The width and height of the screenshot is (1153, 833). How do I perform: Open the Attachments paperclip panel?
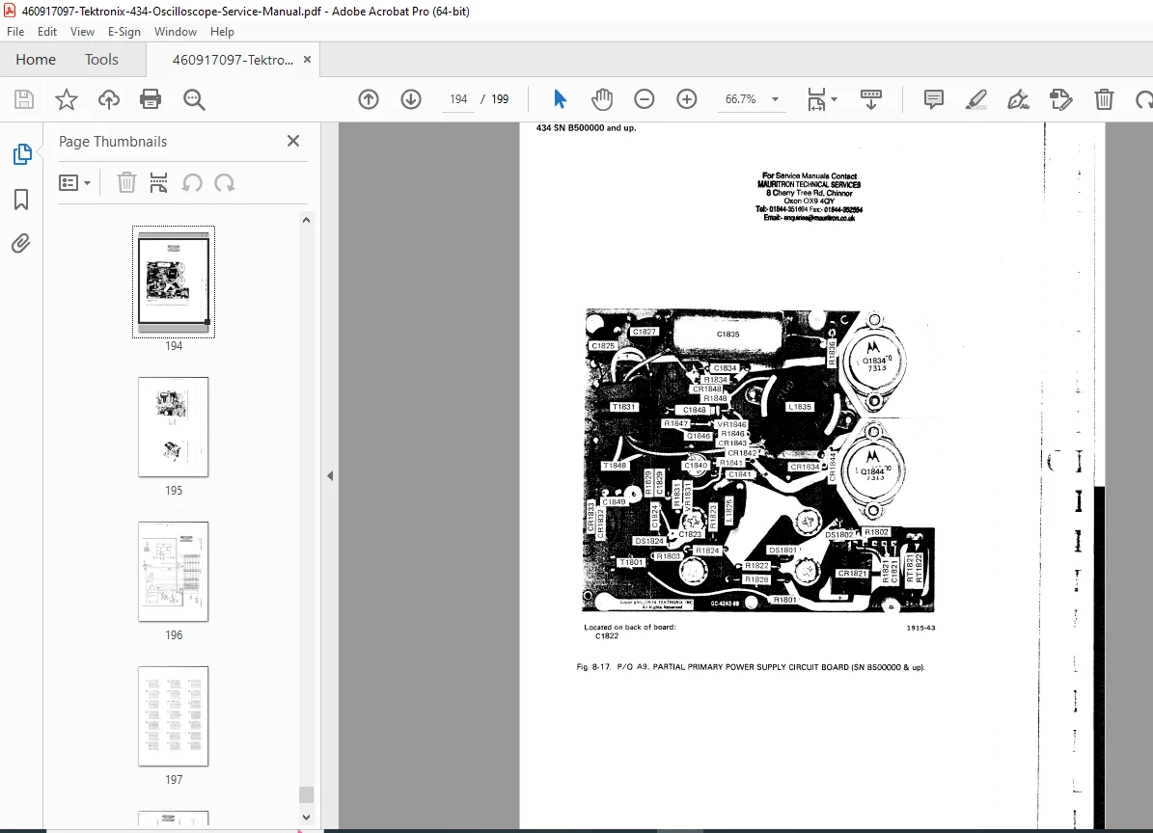pos(20,243)
